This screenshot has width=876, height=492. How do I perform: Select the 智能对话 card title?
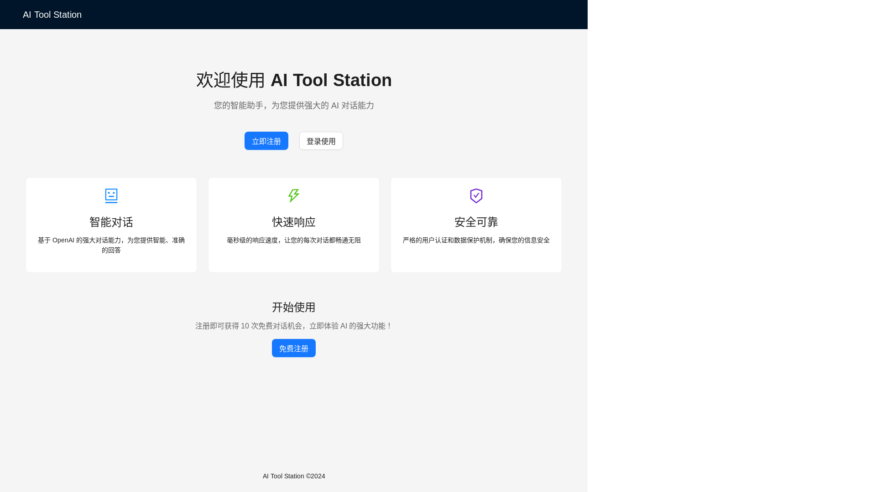pyautogui.click(x=111, y=222)
